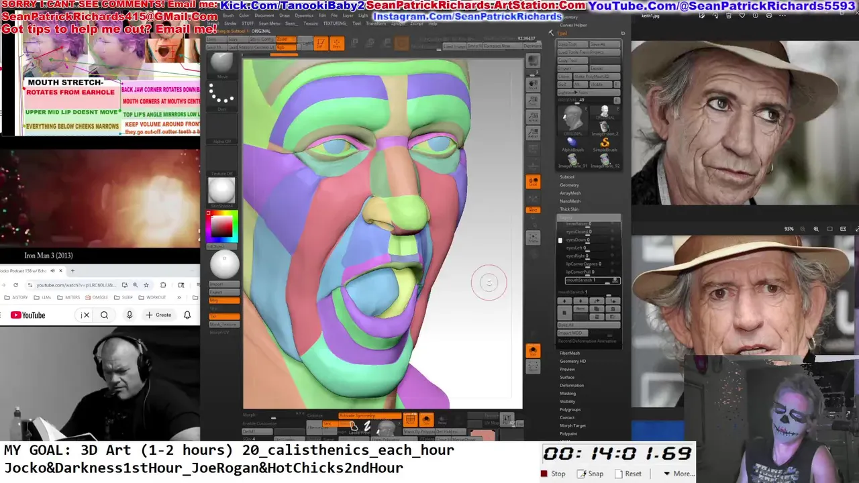Expand the Subtool subpalette

click(x=567, y=177)
